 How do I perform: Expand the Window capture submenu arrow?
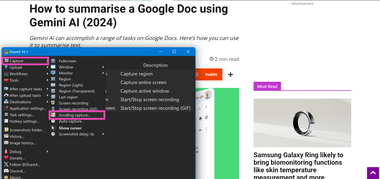click(x=103, y=67)
